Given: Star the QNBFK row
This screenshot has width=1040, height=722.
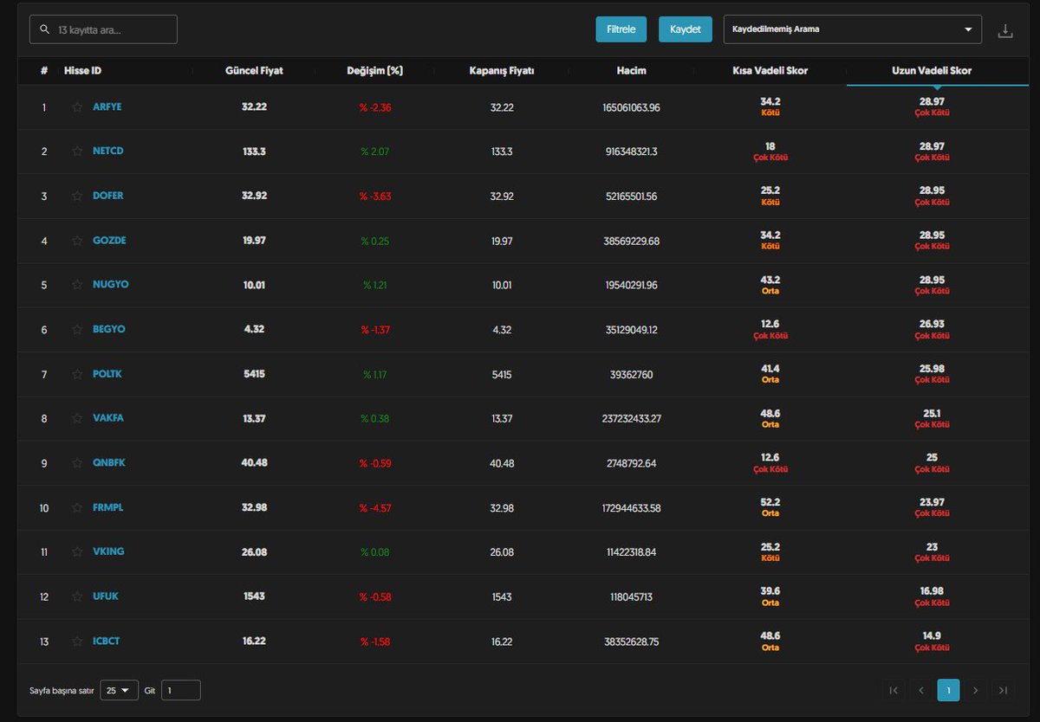Looking at the screenshot, I should (x=77, y=463).
